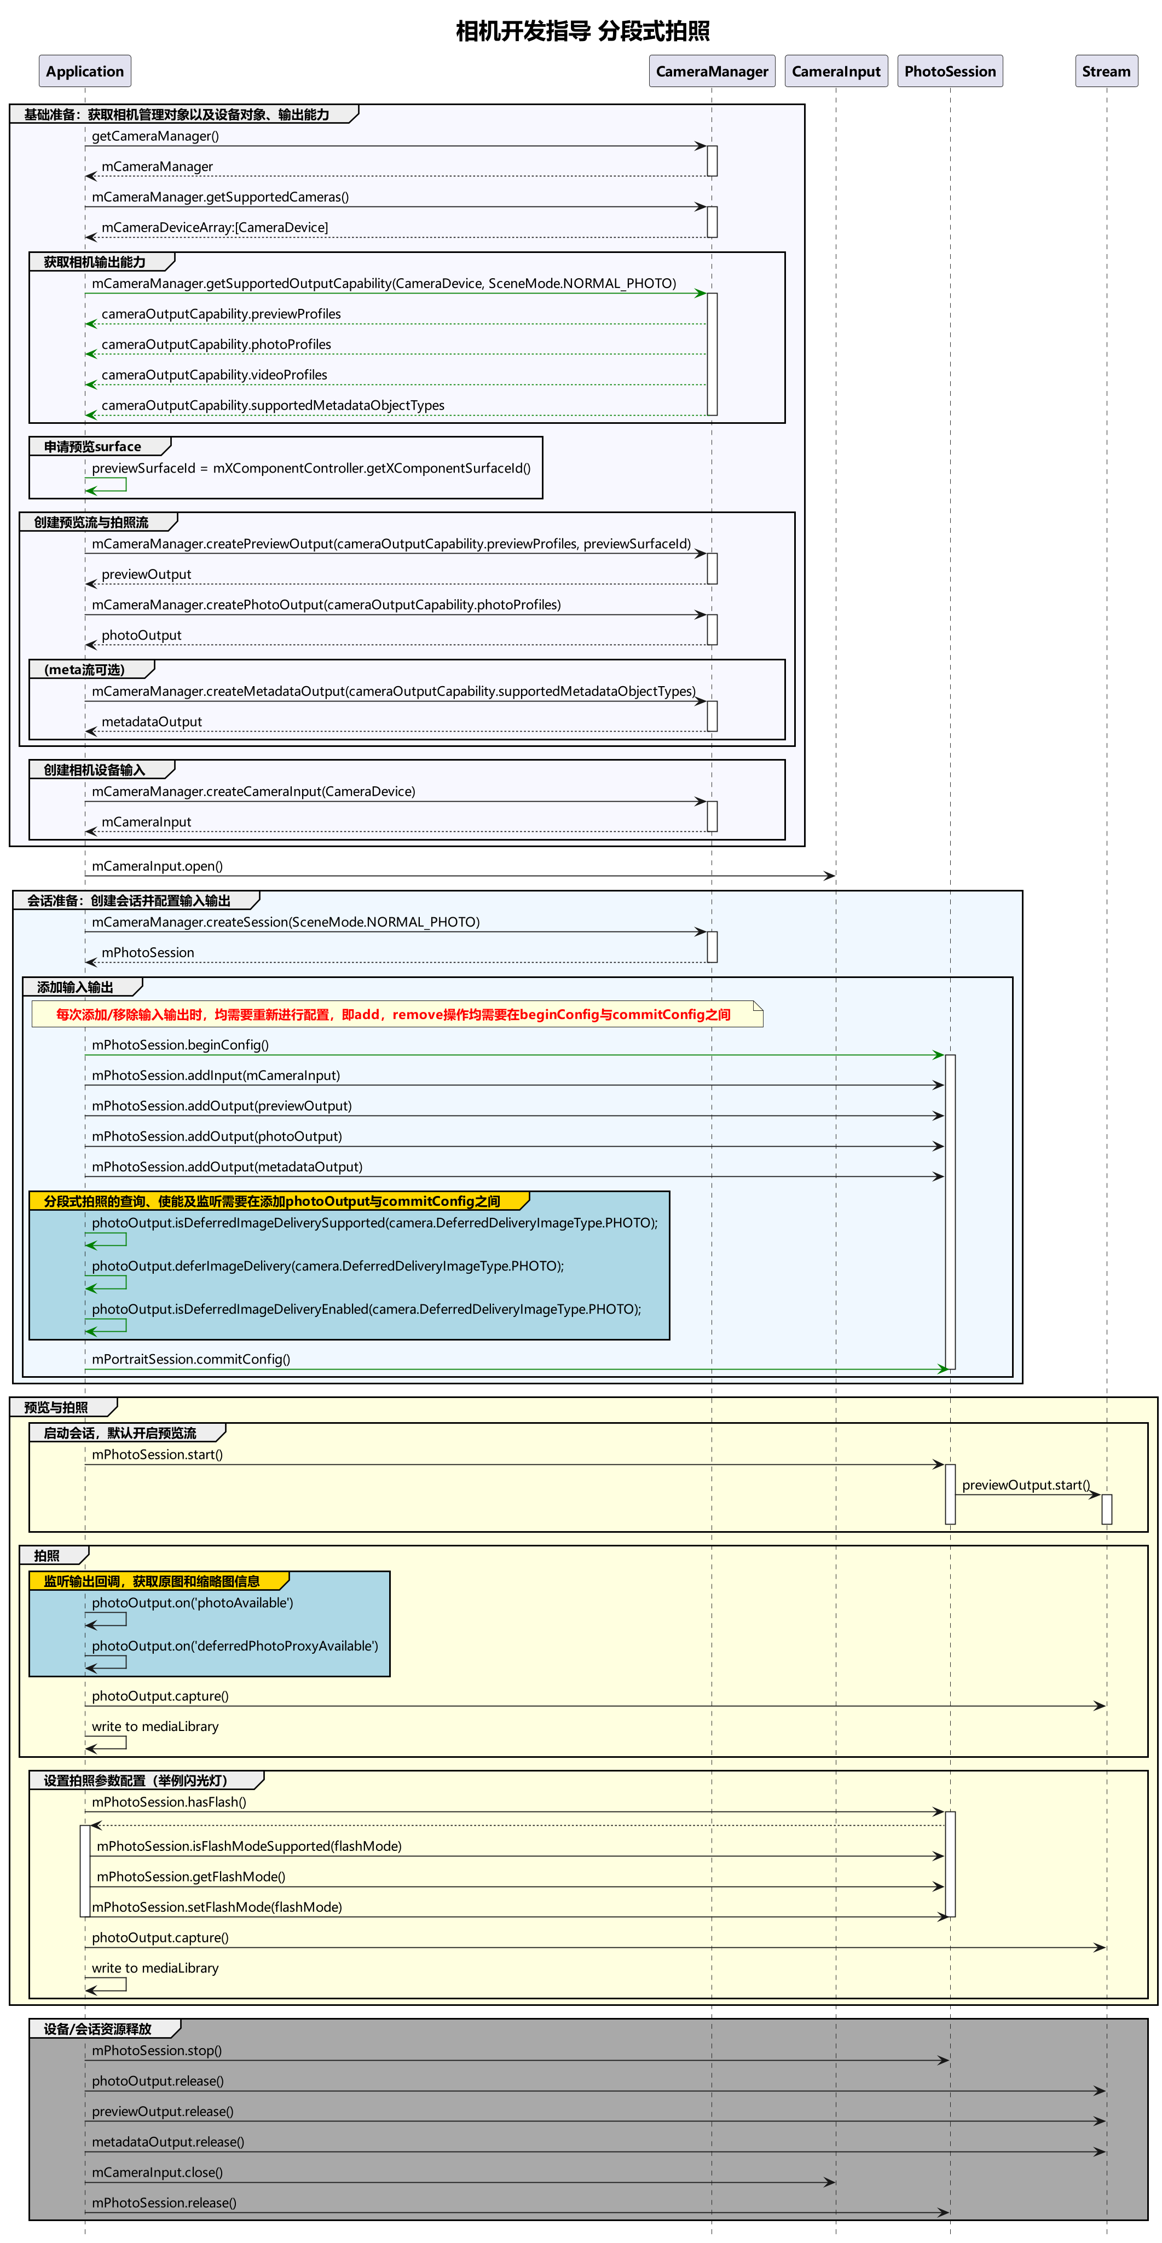Click the 设置拍照参数配置 (举例闪光灯) group label

(x=136, y=1781)
